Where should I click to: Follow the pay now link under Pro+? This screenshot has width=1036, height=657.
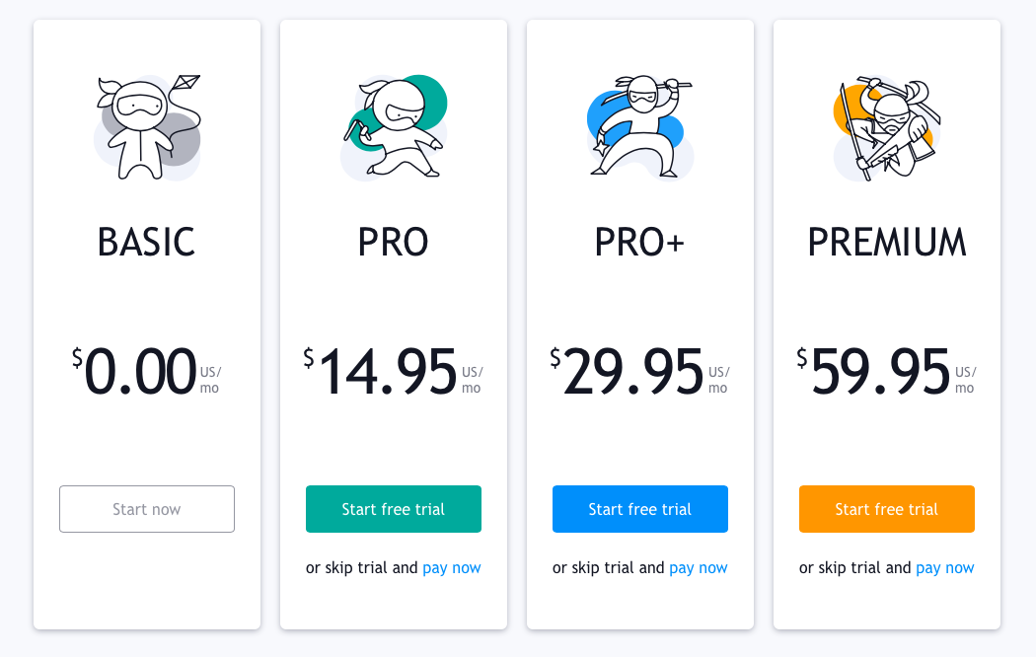(699, 568)
